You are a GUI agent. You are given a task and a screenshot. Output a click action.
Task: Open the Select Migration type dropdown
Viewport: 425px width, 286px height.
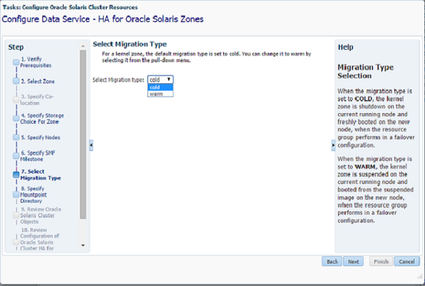(x=161, y=79)
